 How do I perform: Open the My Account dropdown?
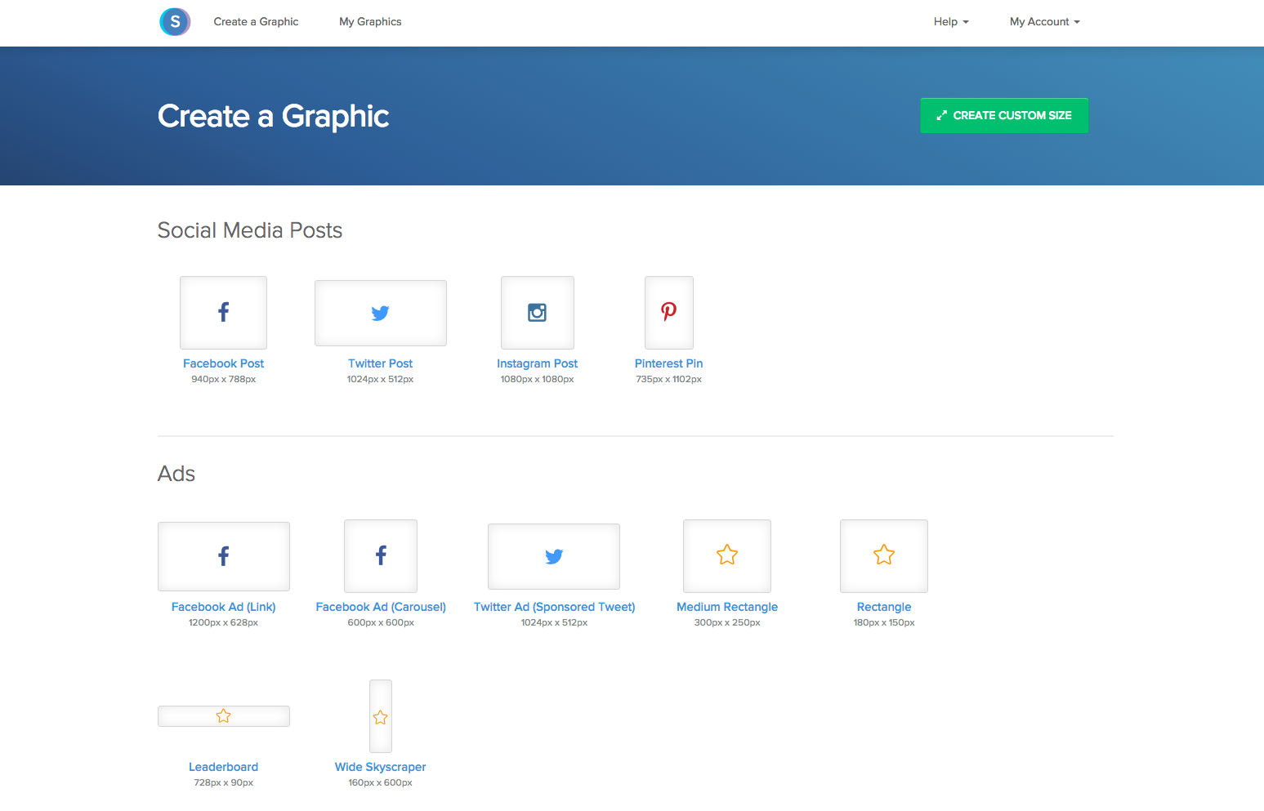(x=1045, y=22)
